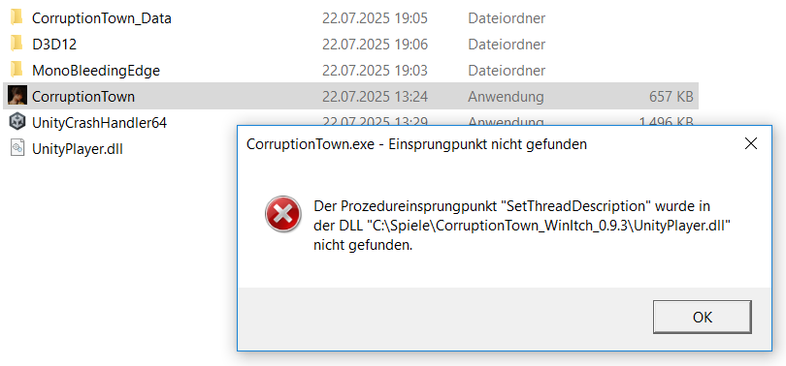
Task: Click the UnityCrashHandler64 Unity icon
Action: [17, 122]
